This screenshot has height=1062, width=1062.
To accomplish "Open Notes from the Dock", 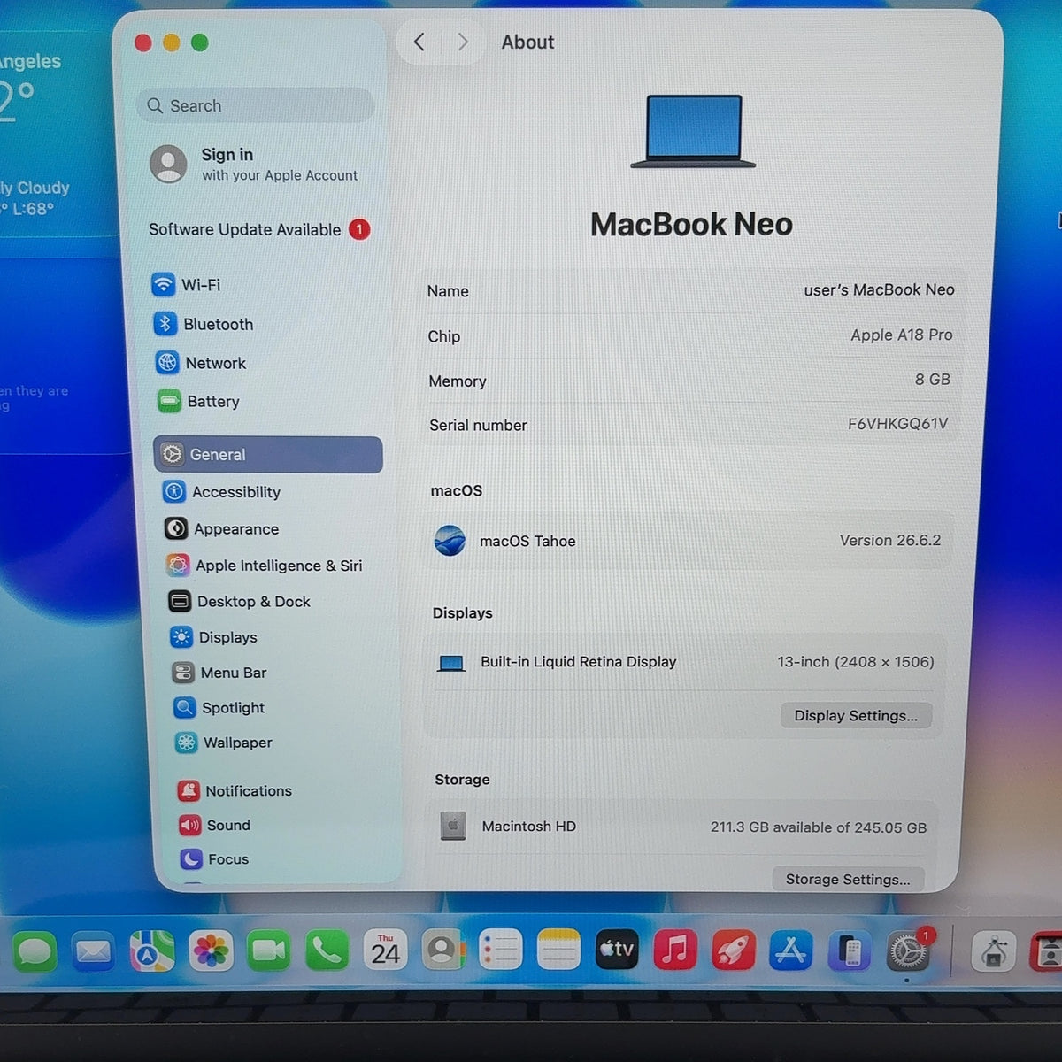I will (558, 950).
